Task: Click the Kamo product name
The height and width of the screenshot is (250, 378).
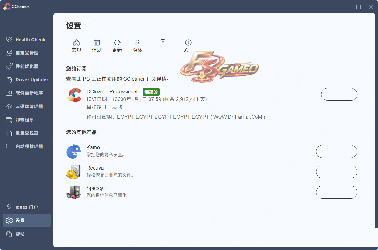Action: 93,147
